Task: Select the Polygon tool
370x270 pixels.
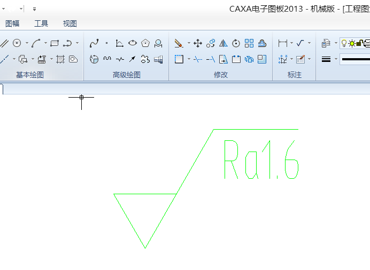Action: 145,43
